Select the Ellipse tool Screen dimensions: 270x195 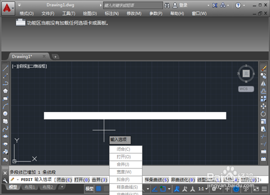pyautogui.click(x=5, y=136)
